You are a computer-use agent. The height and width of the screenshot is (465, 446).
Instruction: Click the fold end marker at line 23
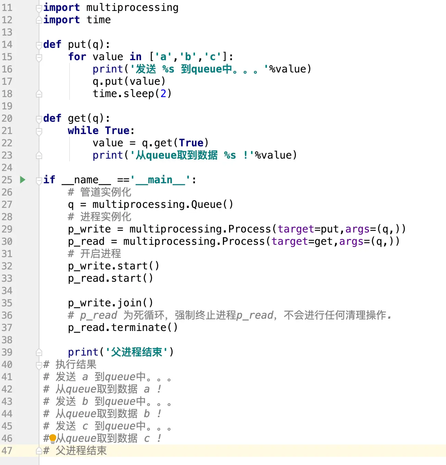pos(39,156)
